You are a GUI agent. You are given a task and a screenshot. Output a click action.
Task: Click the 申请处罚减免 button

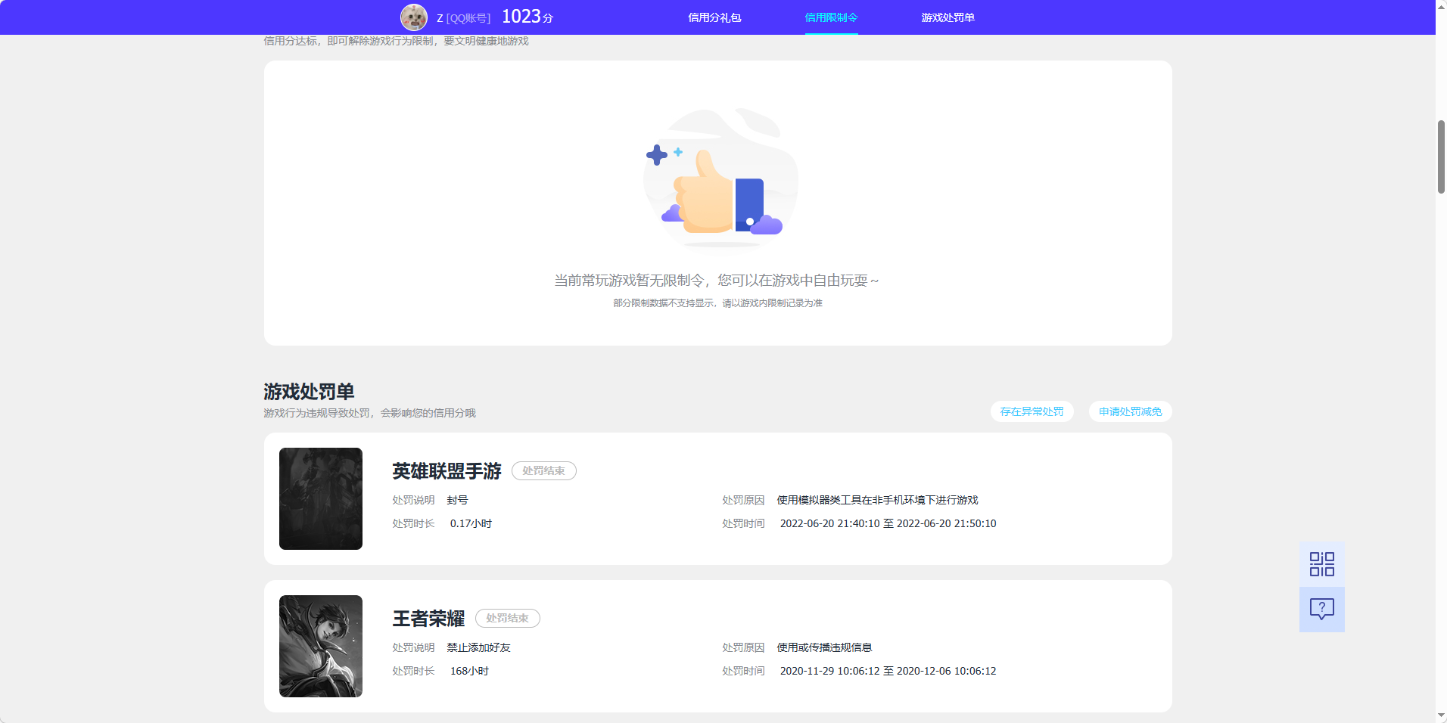[x=1129, y=411]
